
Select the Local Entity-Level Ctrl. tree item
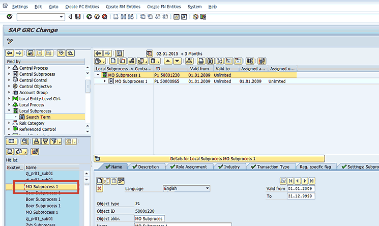click(40, 98)
